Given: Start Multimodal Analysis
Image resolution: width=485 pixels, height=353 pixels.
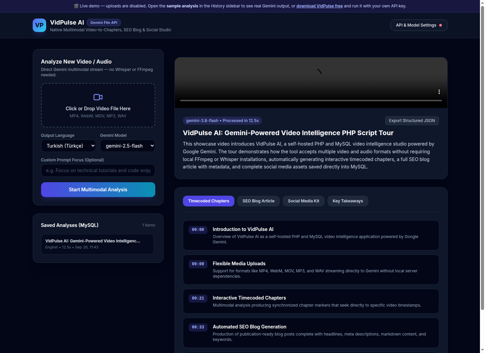Looking at the screenshot, I should point(98,190).
